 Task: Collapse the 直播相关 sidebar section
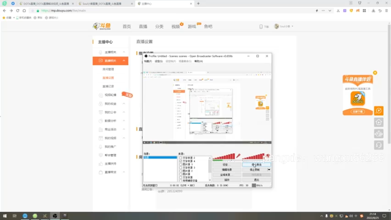click(x=124, y=61)
